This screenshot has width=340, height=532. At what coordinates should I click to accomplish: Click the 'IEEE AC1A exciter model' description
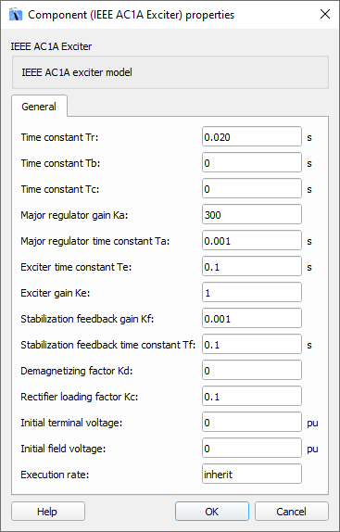pyautogui.click(x=77, y=72)
